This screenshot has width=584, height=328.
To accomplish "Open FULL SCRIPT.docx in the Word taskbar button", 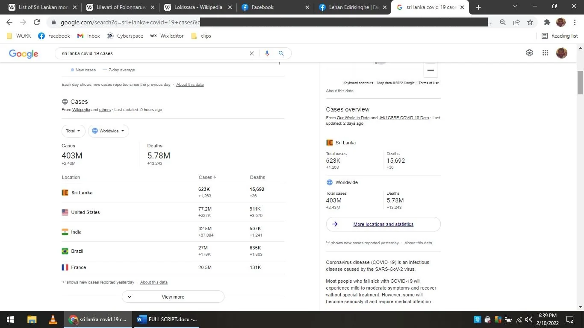I will [x=168, y=319].
